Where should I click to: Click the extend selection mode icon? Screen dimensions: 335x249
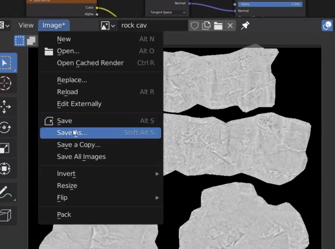[x=31, y=41]
